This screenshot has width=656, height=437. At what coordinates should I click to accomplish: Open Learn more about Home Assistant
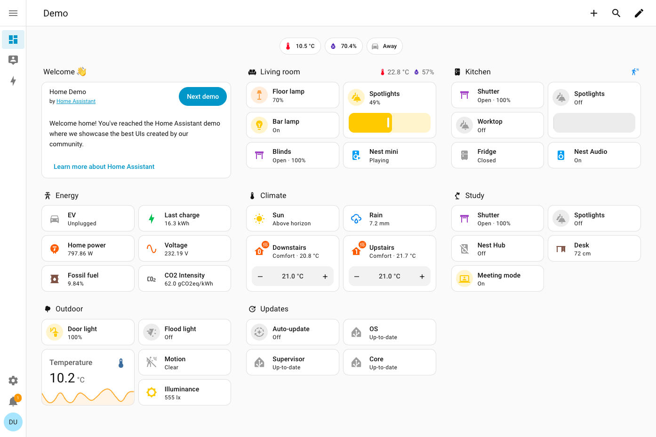point(104,167)
